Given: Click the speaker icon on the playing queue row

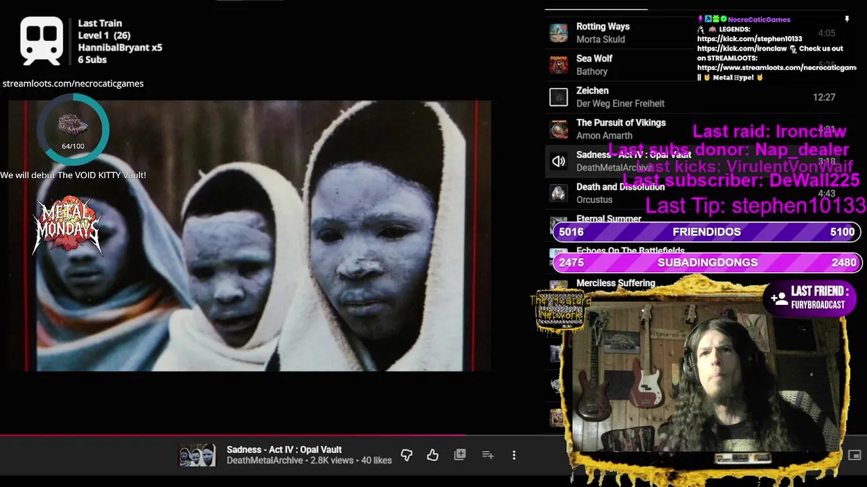Looking at the screenshot, I should click(558, 161).
